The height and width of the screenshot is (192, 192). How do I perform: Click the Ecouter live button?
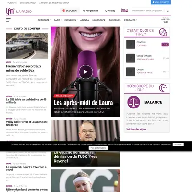pos(70,11)
